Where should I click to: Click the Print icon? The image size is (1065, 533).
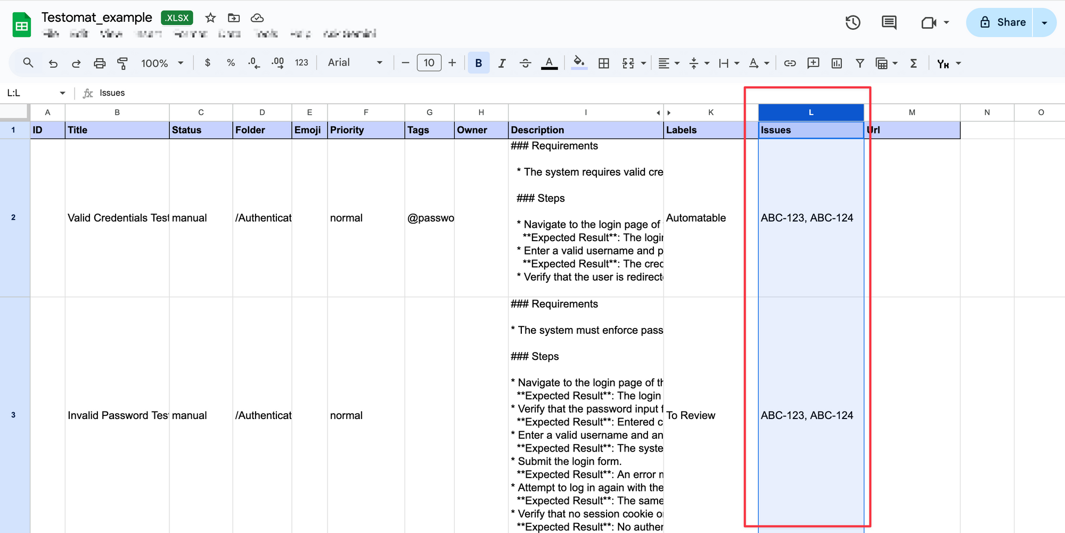point(100,63)
